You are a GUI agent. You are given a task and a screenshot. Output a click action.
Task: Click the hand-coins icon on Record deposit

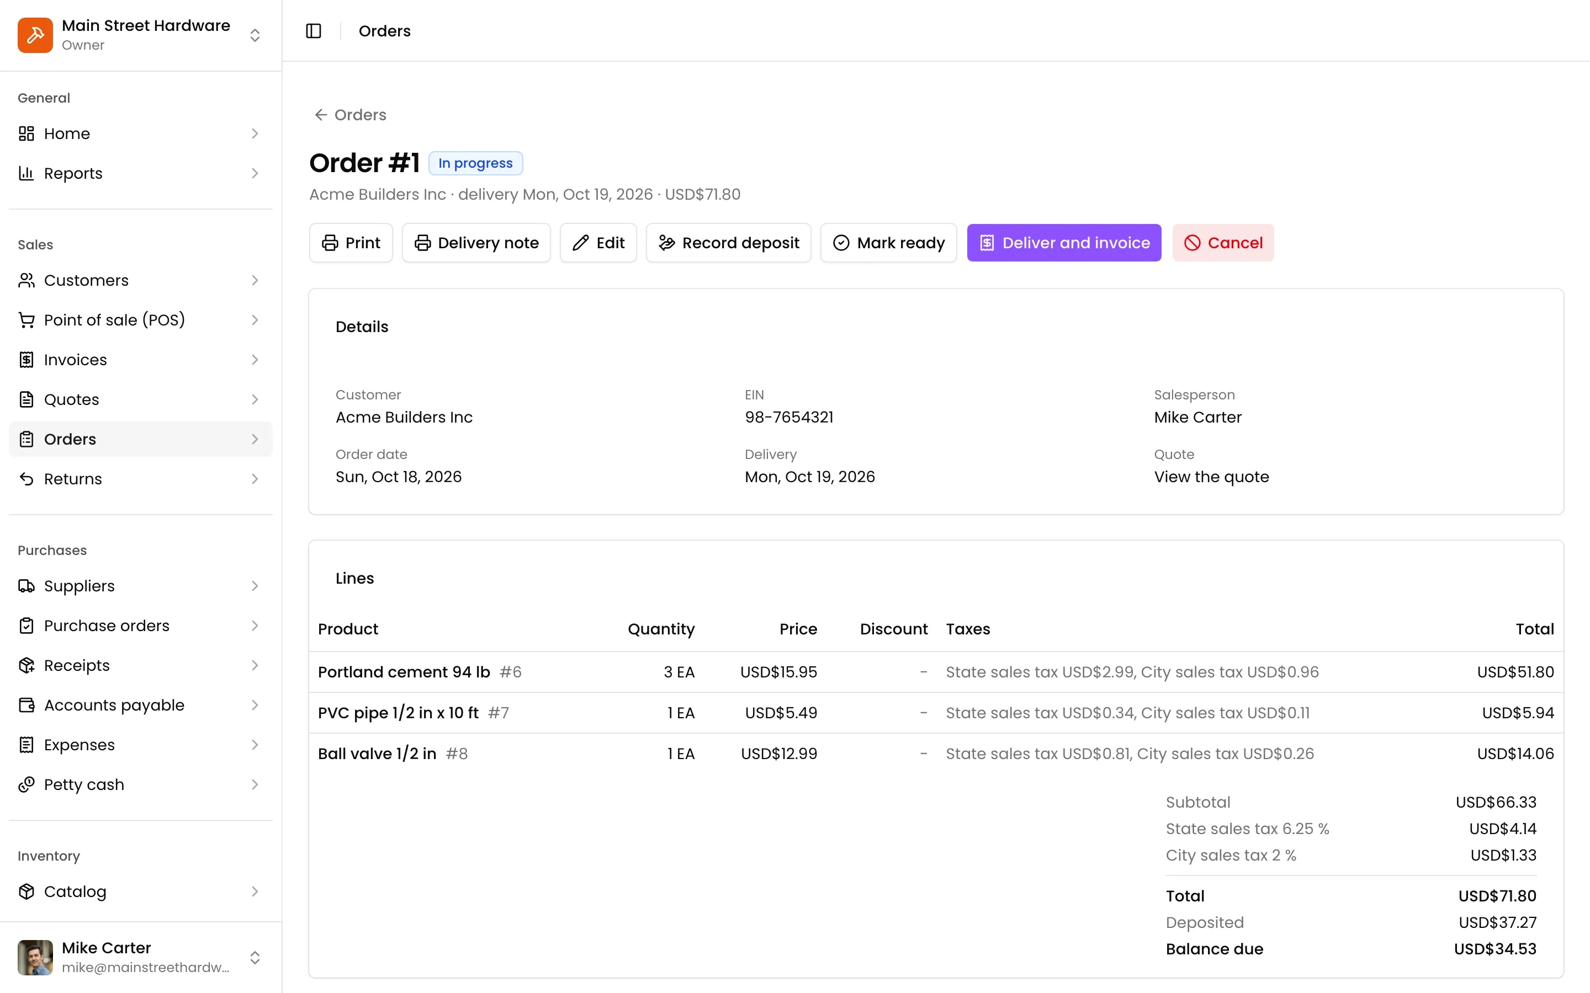point(666,243)
